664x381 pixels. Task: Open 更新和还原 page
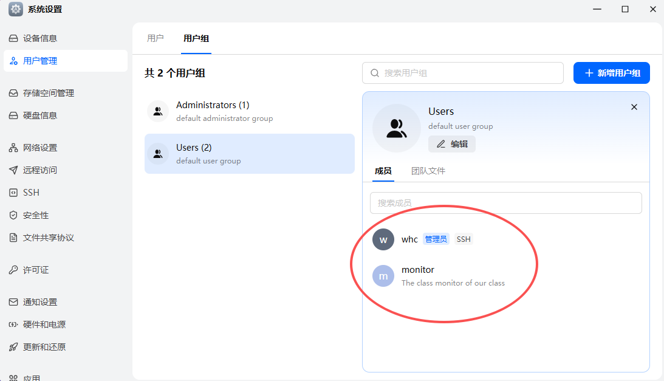65,347
